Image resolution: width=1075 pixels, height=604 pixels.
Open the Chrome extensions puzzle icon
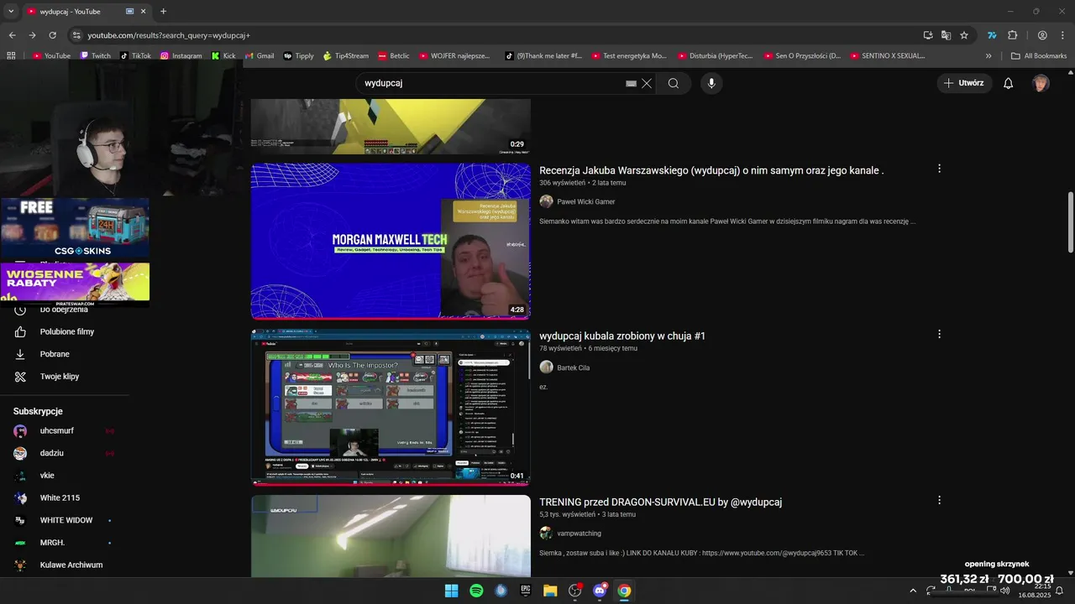[1012, 35]
